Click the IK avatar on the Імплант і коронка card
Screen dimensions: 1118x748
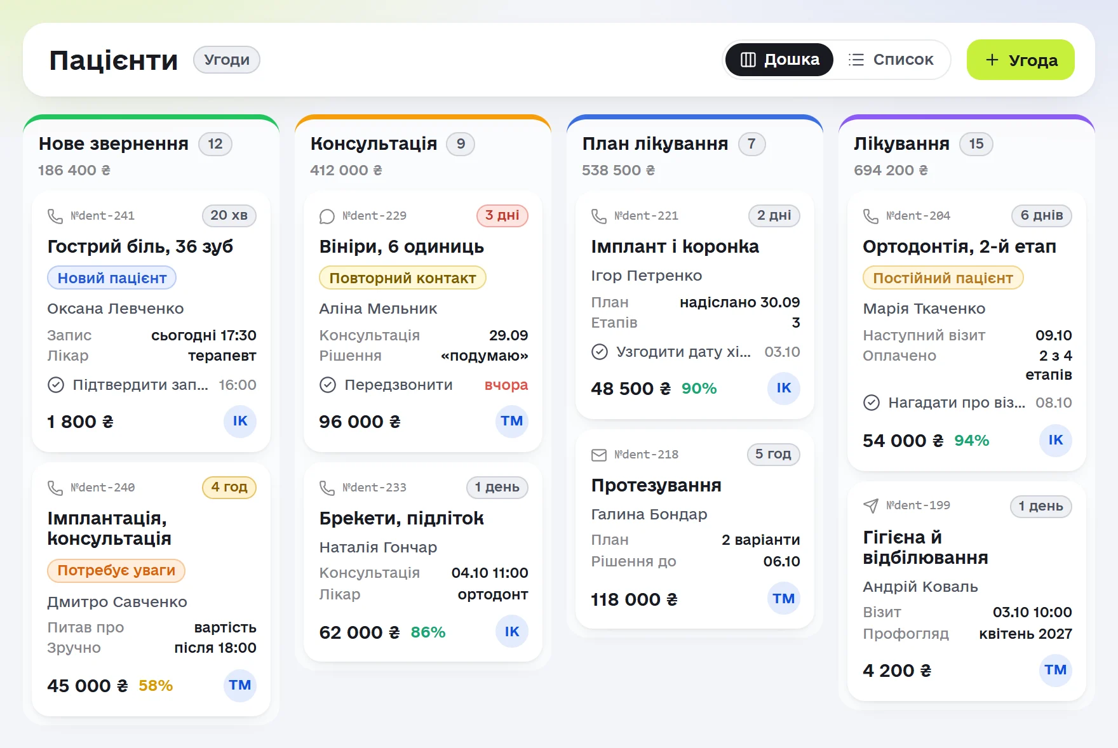tap(784, 388)
